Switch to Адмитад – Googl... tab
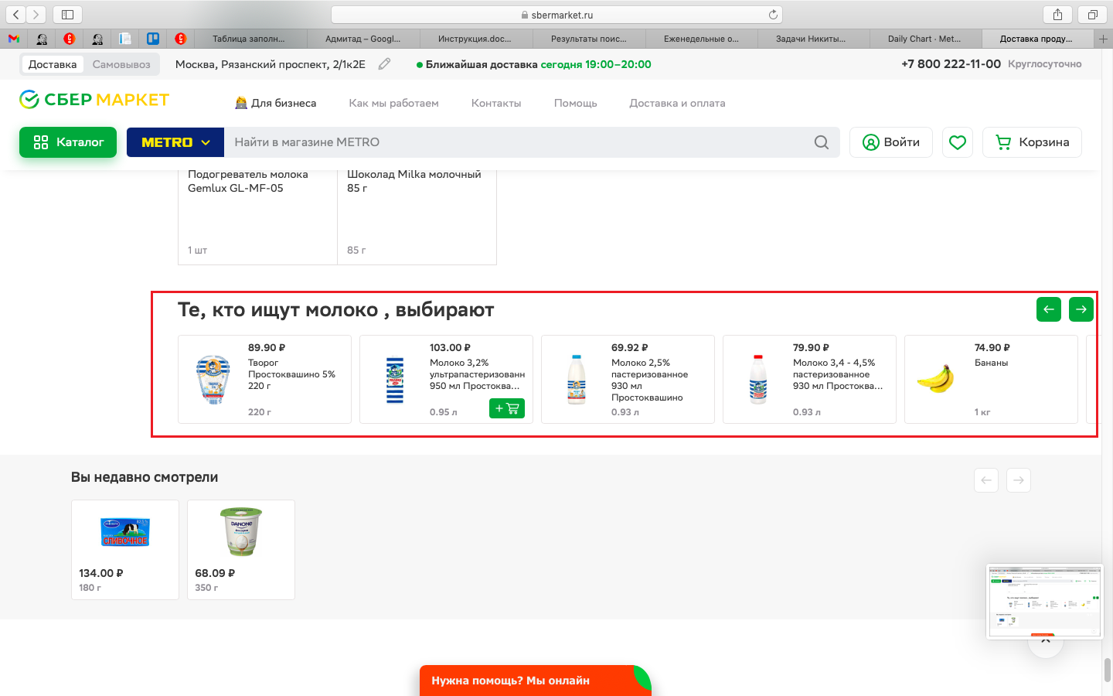Screen dimensions: 1113x696 coord(363,39)
